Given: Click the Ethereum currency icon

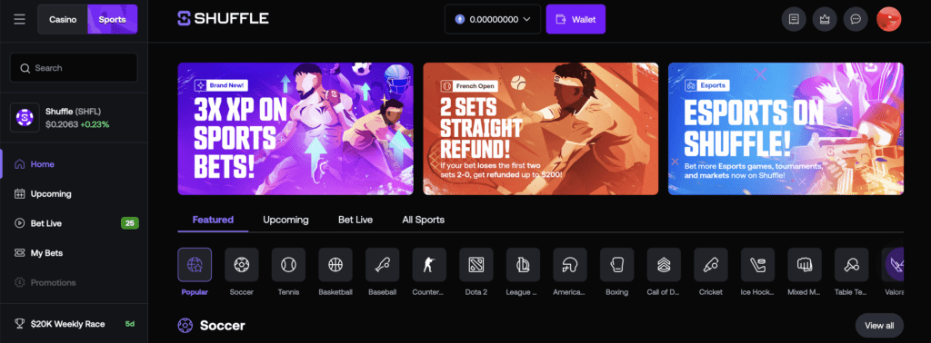Looking at the screenshot, I should click(459, 20).
